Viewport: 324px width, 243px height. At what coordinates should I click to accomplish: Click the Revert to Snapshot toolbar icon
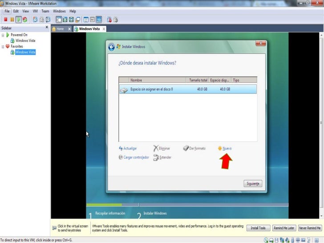[x=42, y=20]
